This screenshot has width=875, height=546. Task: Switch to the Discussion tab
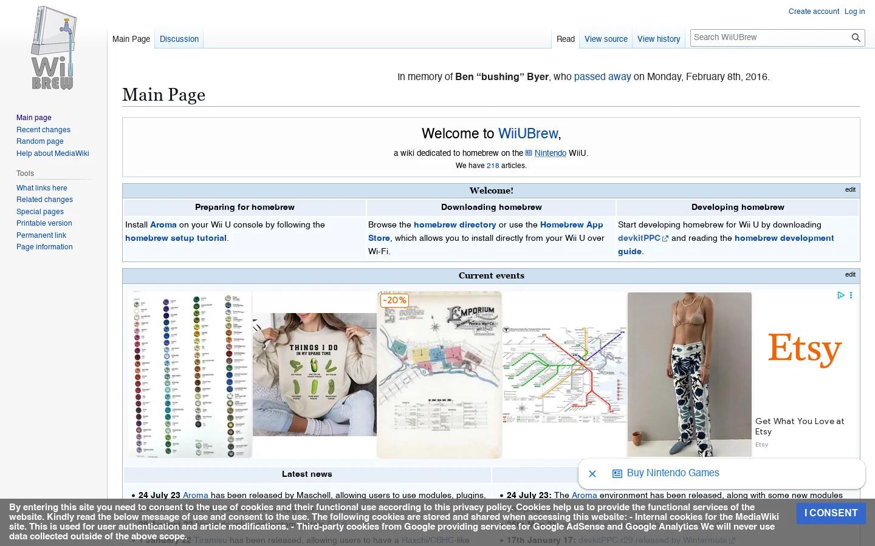tap(179, 39)
